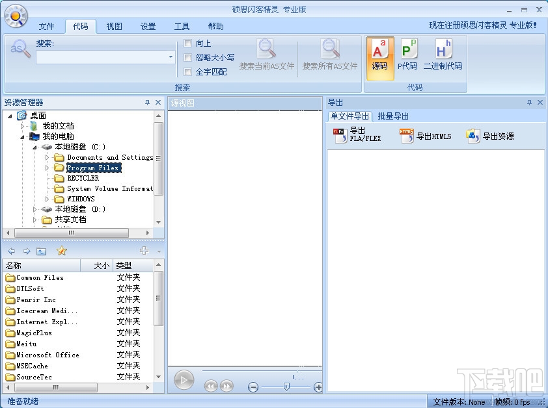This screenshot has height=408, width=548.
Task: Expand the 共享文档 tree node
Action: tap(34, 220)
